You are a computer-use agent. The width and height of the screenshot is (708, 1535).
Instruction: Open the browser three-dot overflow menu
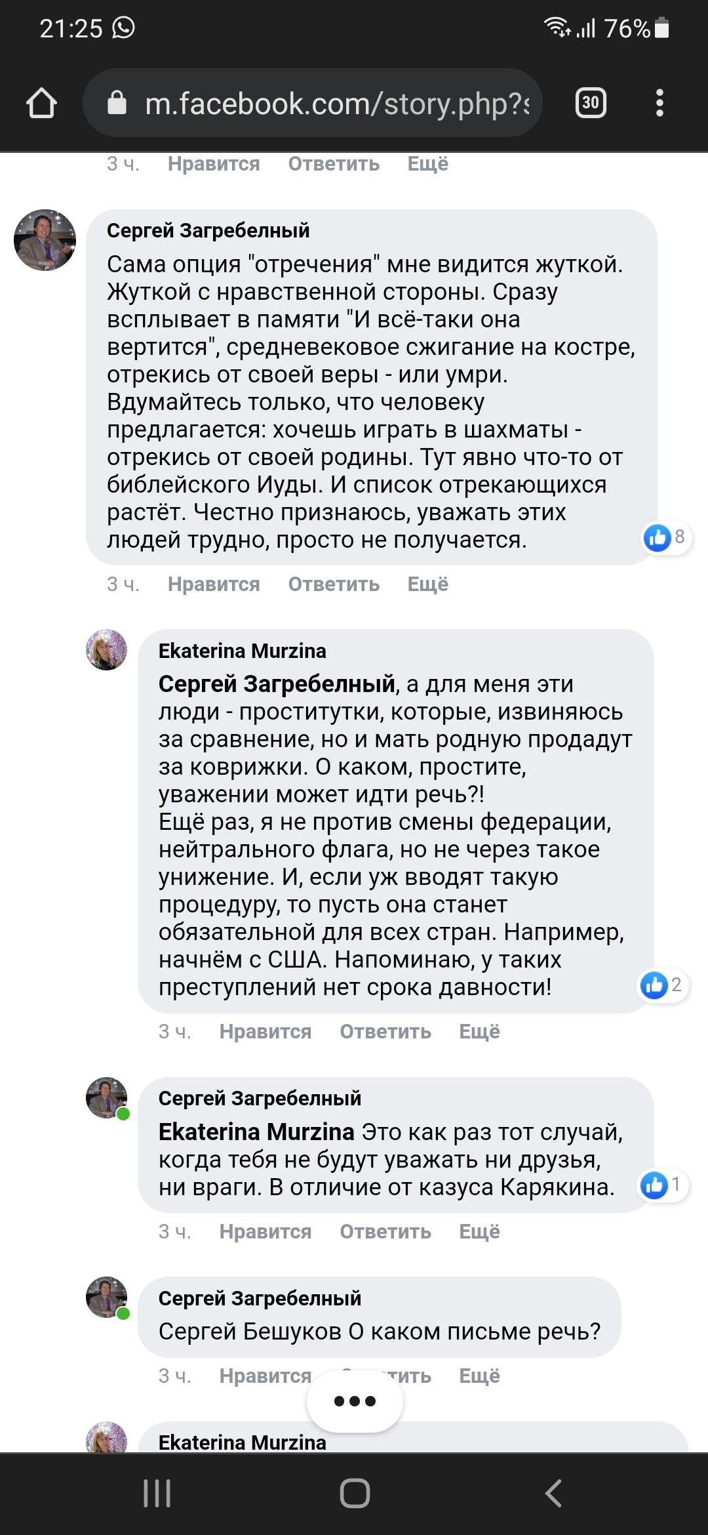(659, 103)
